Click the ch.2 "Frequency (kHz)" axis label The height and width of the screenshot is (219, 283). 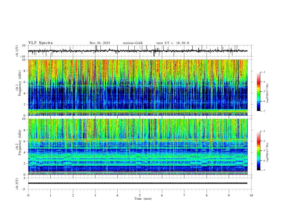pyautogui.click(x=20, y=142)
